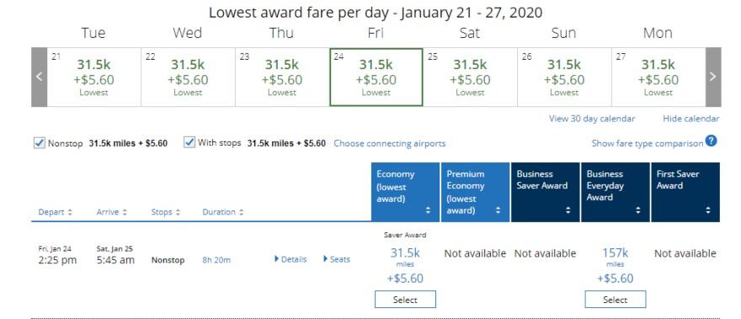Advance calendar with right arrow
Screen dimensions: 741x319
pos(713,77)
